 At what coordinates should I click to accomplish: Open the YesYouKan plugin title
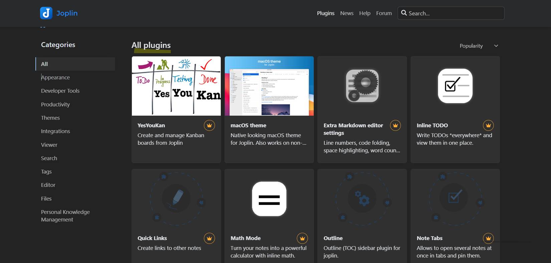pos(151,125)
